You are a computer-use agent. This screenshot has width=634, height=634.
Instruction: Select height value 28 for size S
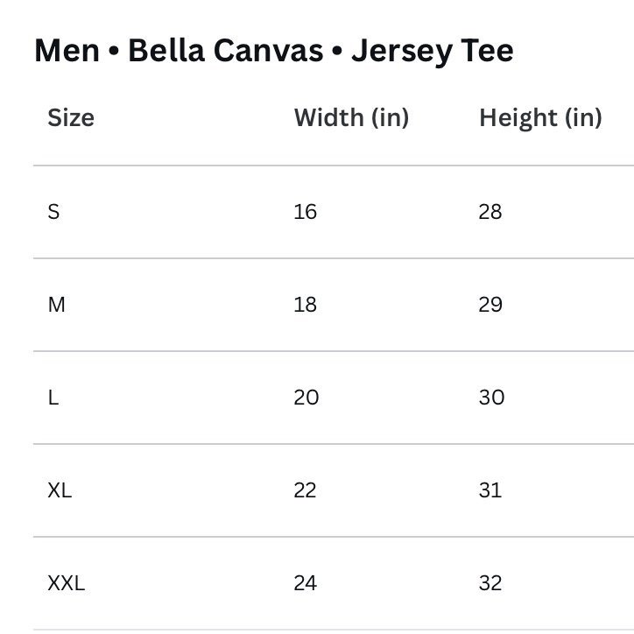[x=490, y=211]
